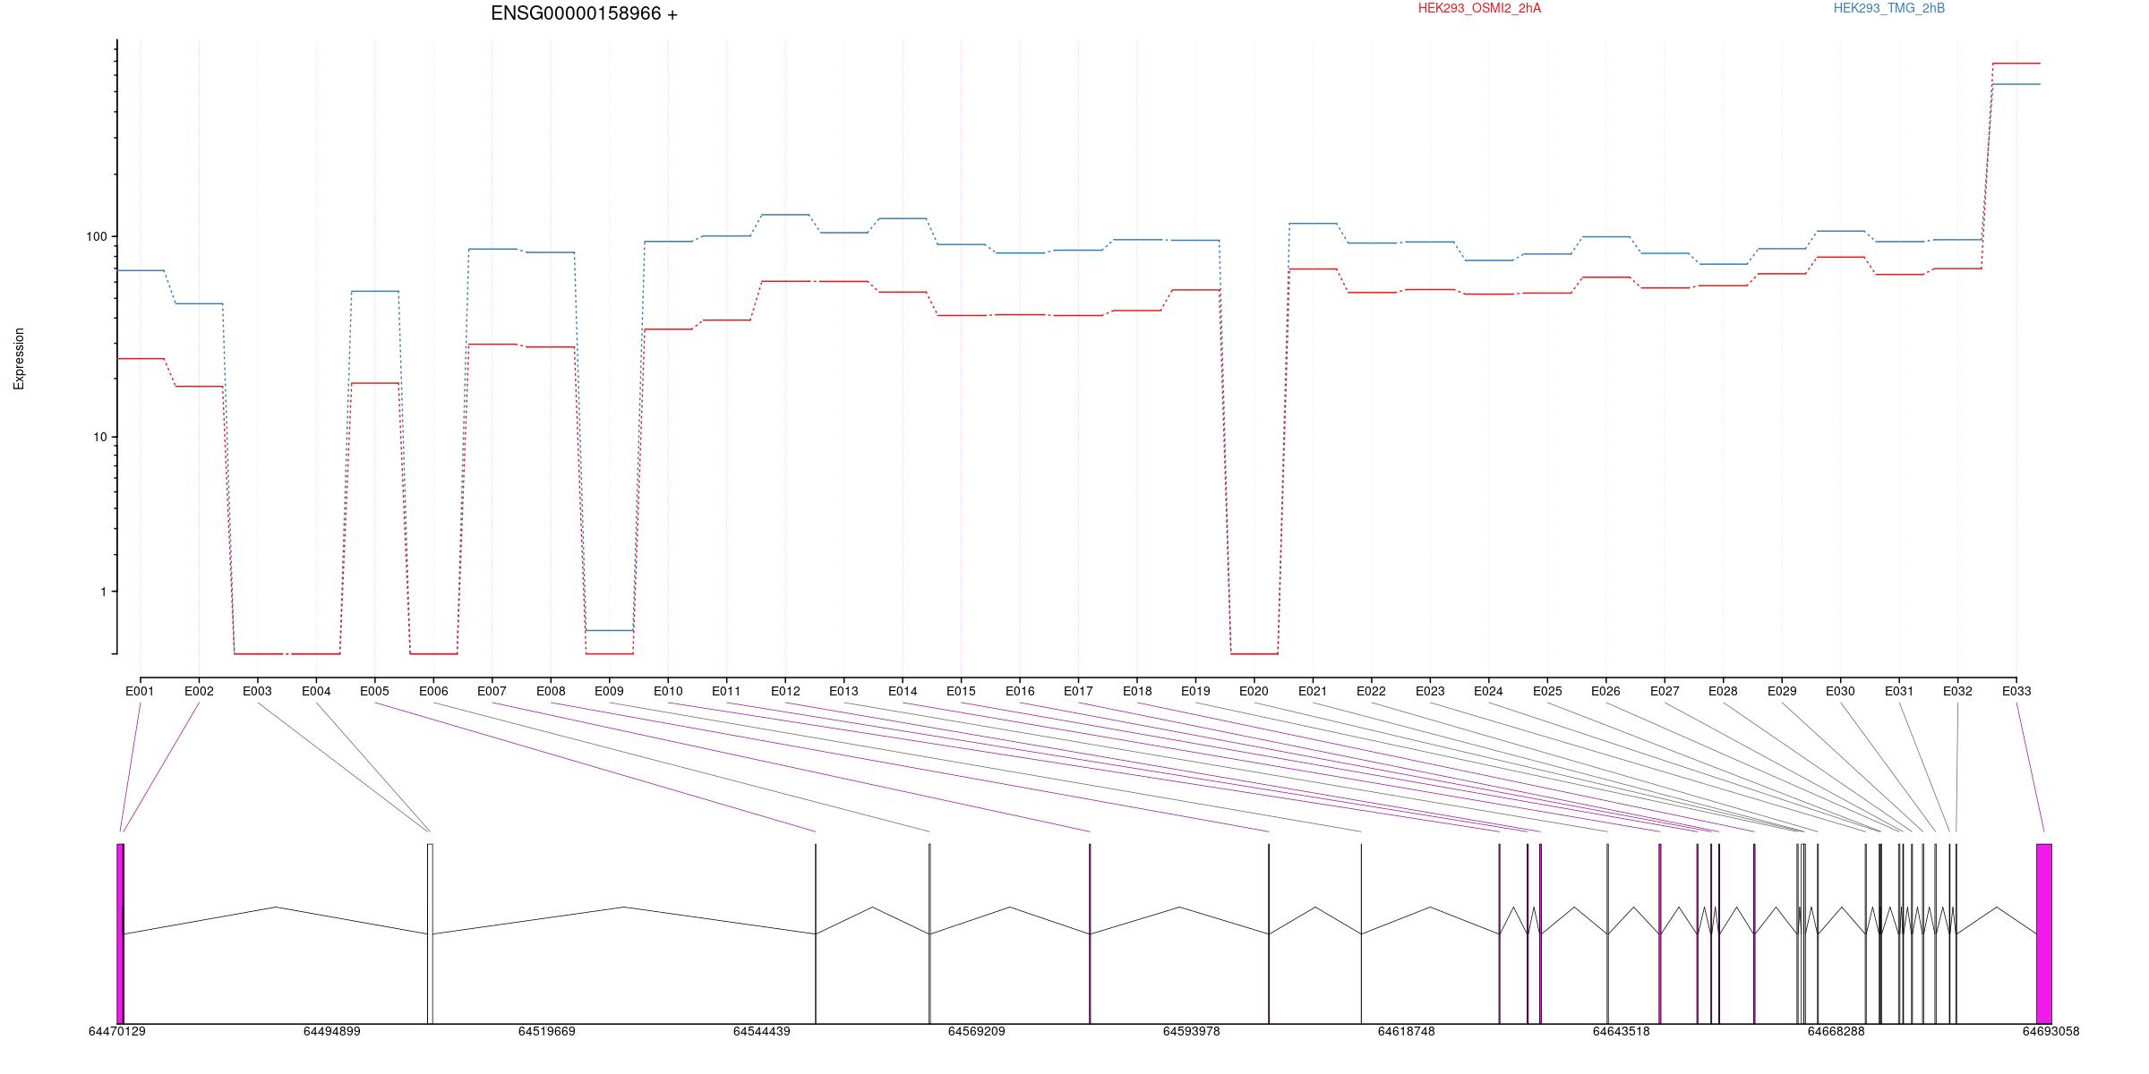Image resolution: width=2149 pixels, height=1074 pixels.
Task: Click genomic coordinate 64569209
Action: (x=976, y=1031)
